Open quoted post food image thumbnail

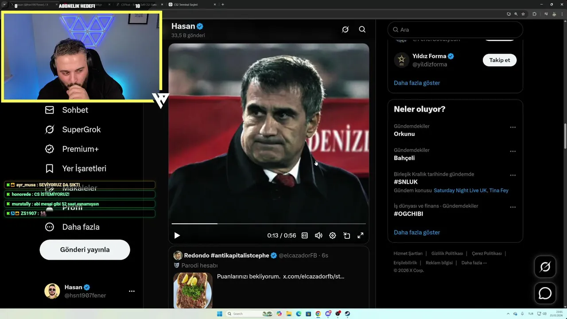(x=193, y=291)
